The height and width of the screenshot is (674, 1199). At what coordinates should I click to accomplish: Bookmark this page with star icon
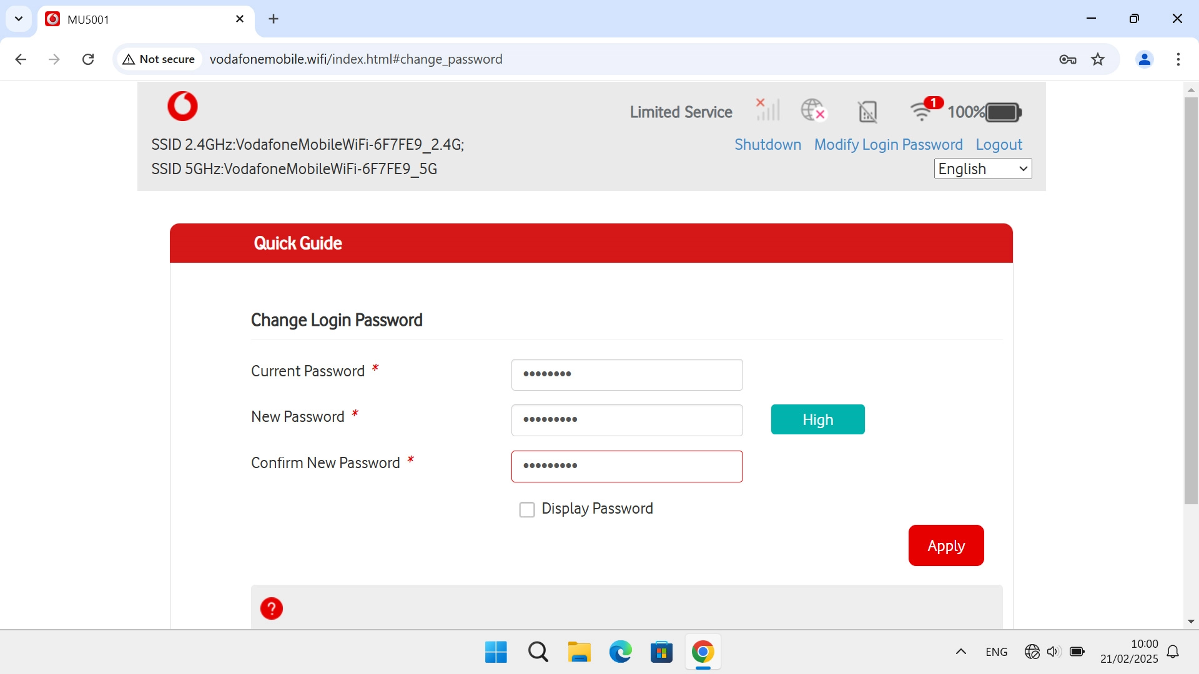[1098, 59]
